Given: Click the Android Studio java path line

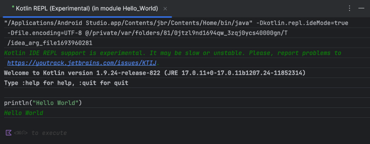Looking at the screenshot, I should [x=176, y=23].
